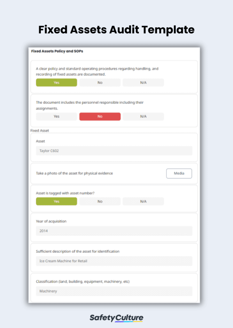
Task: Select the Classification field showing Machinery
Action: (x=114, y=291)
